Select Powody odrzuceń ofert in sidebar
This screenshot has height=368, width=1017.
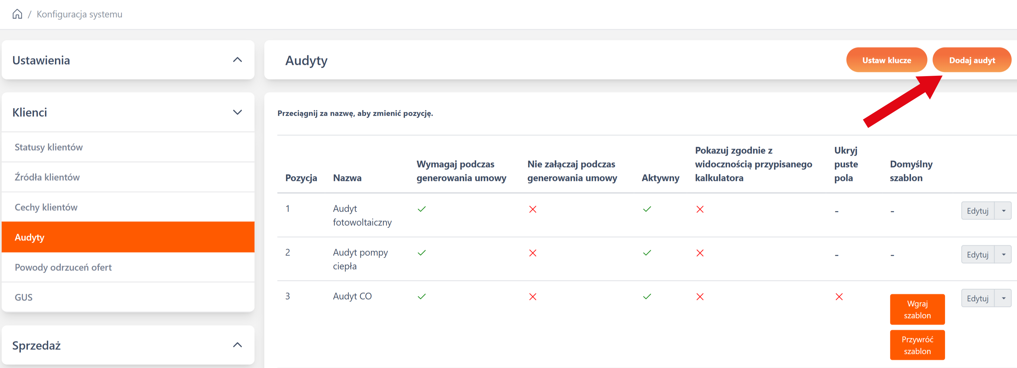[63, 267]
